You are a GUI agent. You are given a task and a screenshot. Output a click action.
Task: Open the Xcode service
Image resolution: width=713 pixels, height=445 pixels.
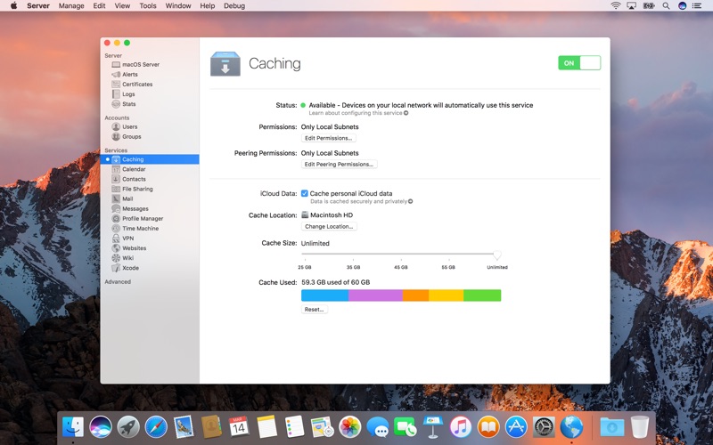(130, 268)
